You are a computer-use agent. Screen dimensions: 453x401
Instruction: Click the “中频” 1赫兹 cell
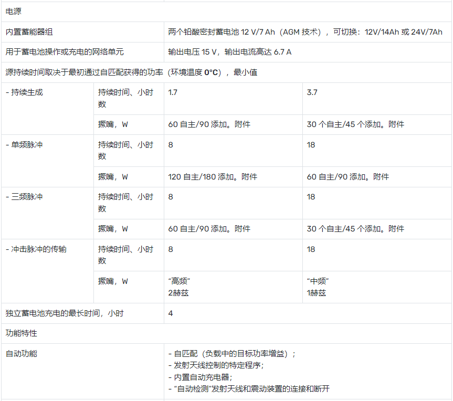(318, 287)
